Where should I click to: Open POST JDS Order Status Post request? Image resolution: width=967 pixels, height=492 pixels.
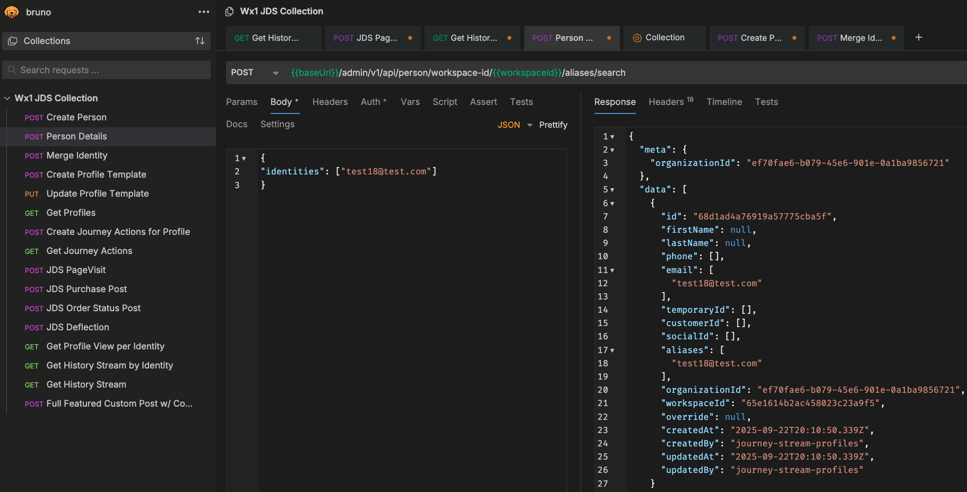tap(108, 308)
